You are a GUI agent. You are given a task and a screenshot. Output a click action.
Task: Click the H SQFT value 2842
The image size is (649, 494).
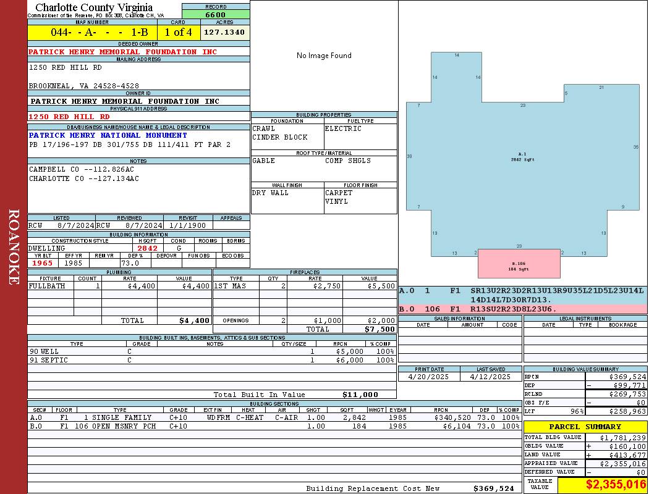[147, 248]
